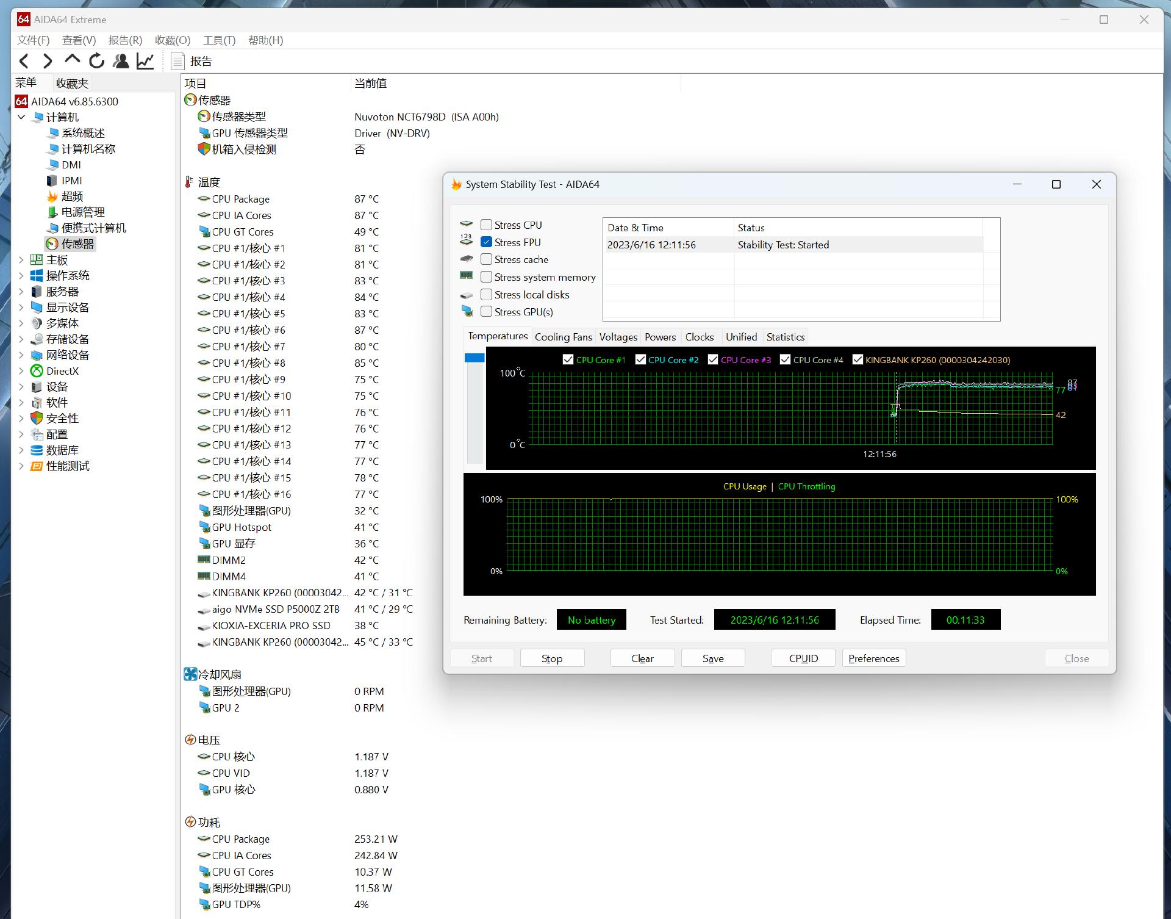The height and width of the screenshot is (919, 1171).
Task: Expand the 存储设备 tree node
Action: click(21, 339)
